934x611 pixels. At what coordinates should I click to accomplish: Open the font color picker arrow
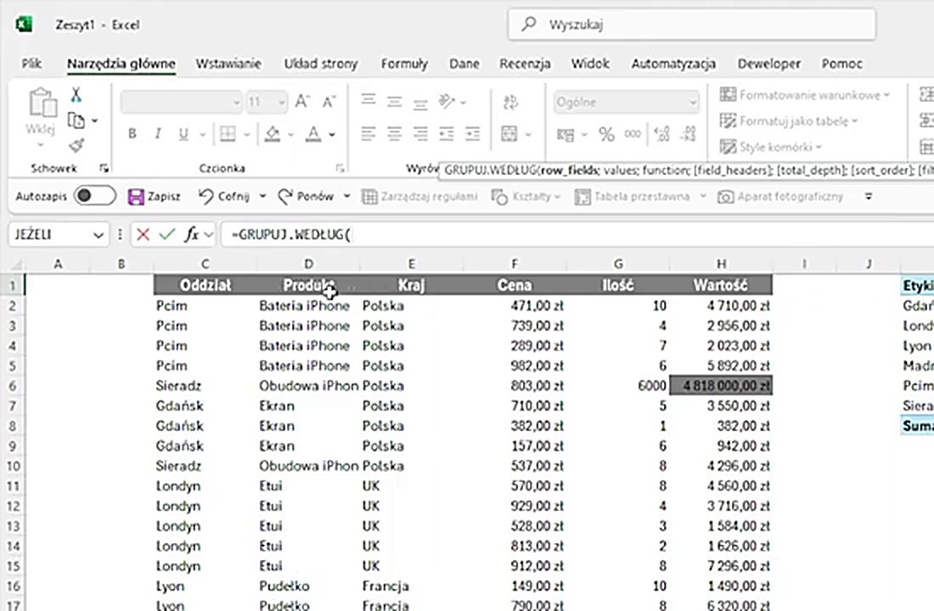click(x=332, y=134)
